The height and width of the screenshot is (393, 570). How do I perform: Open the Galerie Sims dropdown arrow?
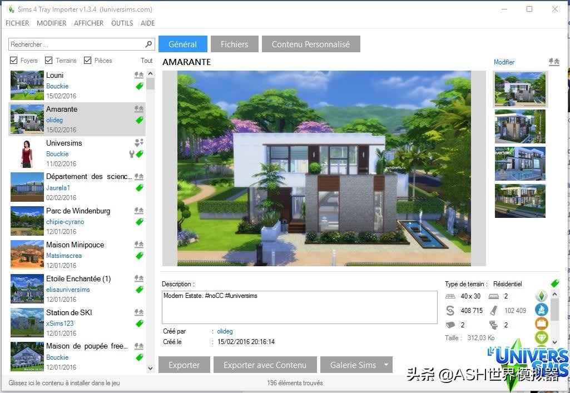pyautogui.click(x=386, y=364)
